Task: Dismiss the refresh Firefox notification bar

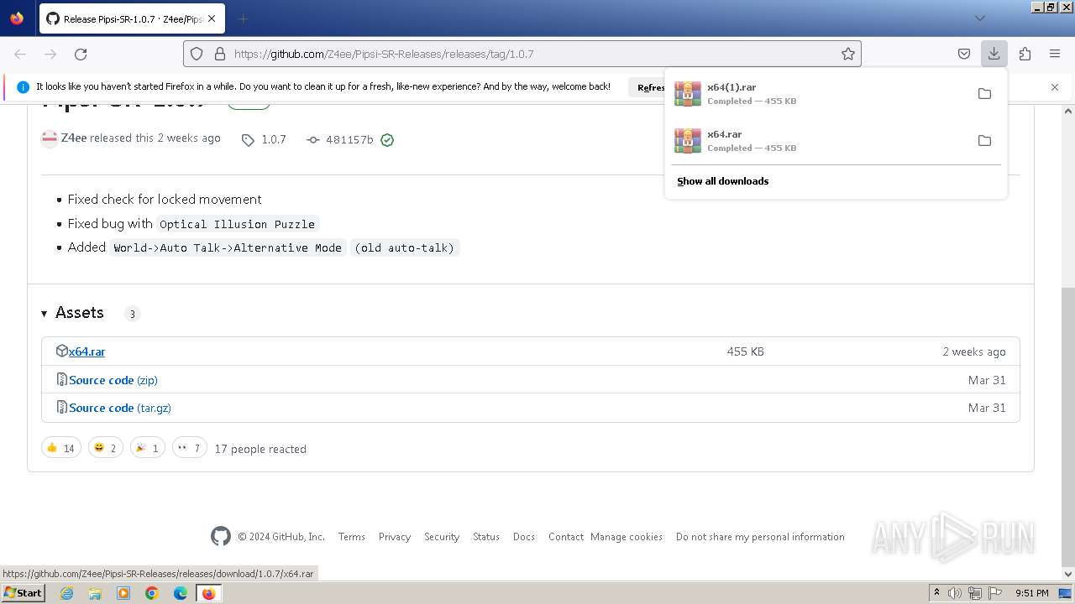Action: tap(1055, 87)
